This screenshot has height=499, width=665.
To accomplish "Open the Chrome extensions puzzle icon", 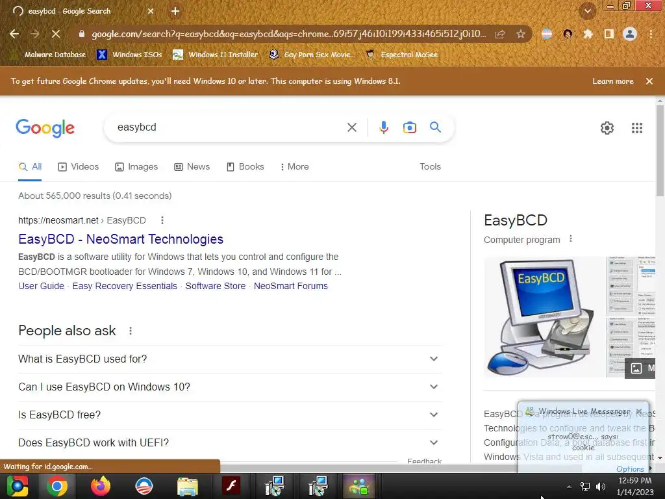I will click(x=588, y=34).
